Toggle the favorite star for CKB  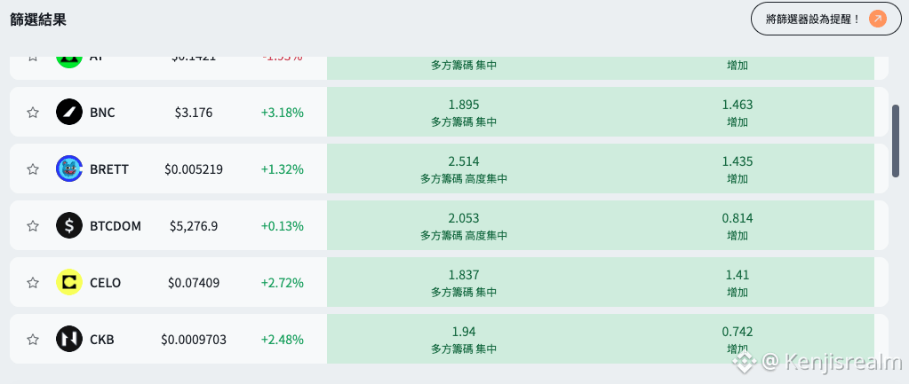[33, 339]
